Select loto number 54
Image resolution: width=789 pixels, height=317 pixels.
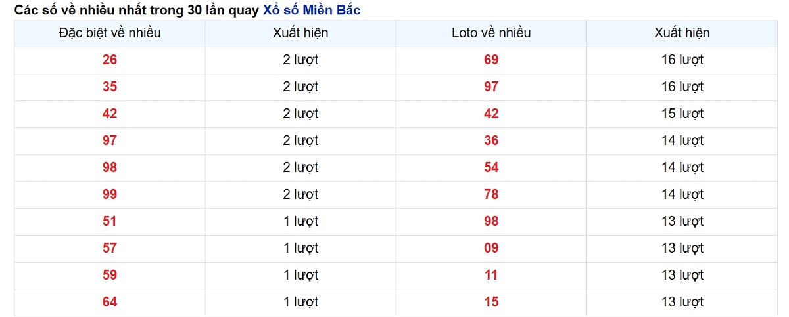(x=491, y=167)
